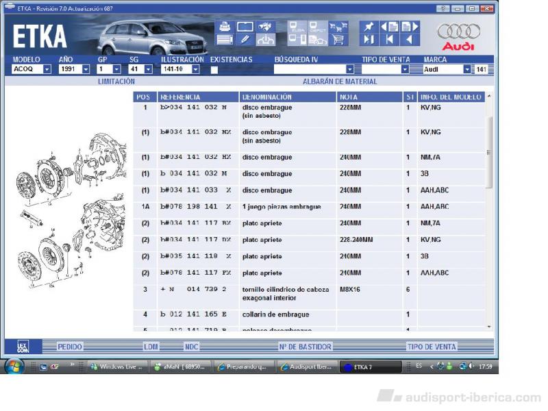
Task: Click the binoculars search icon
Action: click(x=265, y=27)
